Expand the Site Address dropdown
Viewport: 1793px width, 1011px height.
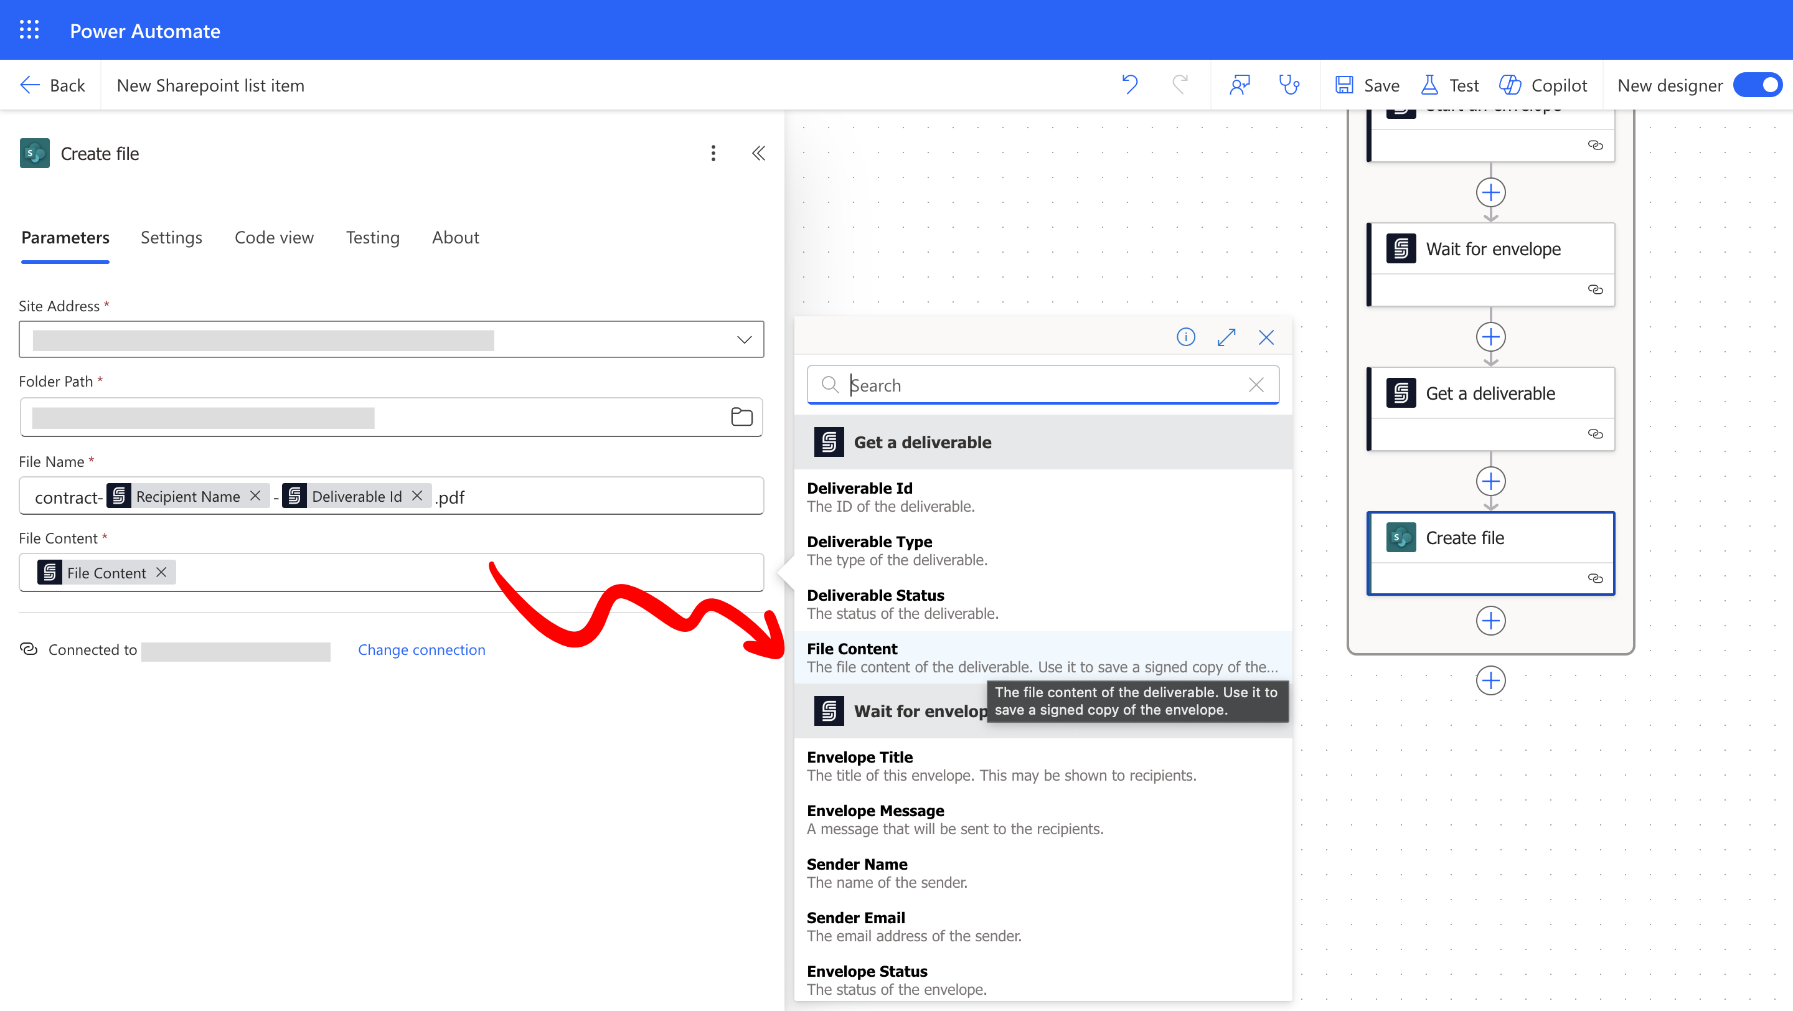[x=744, y=339]
